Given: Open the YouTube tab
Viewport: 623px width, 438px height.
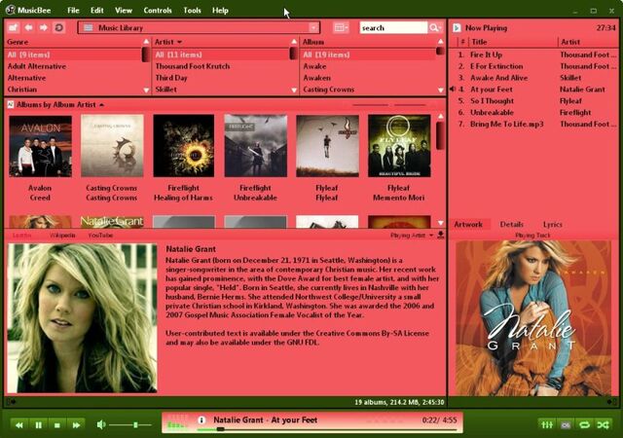Looking at the screenshot, I should (100, 236).
